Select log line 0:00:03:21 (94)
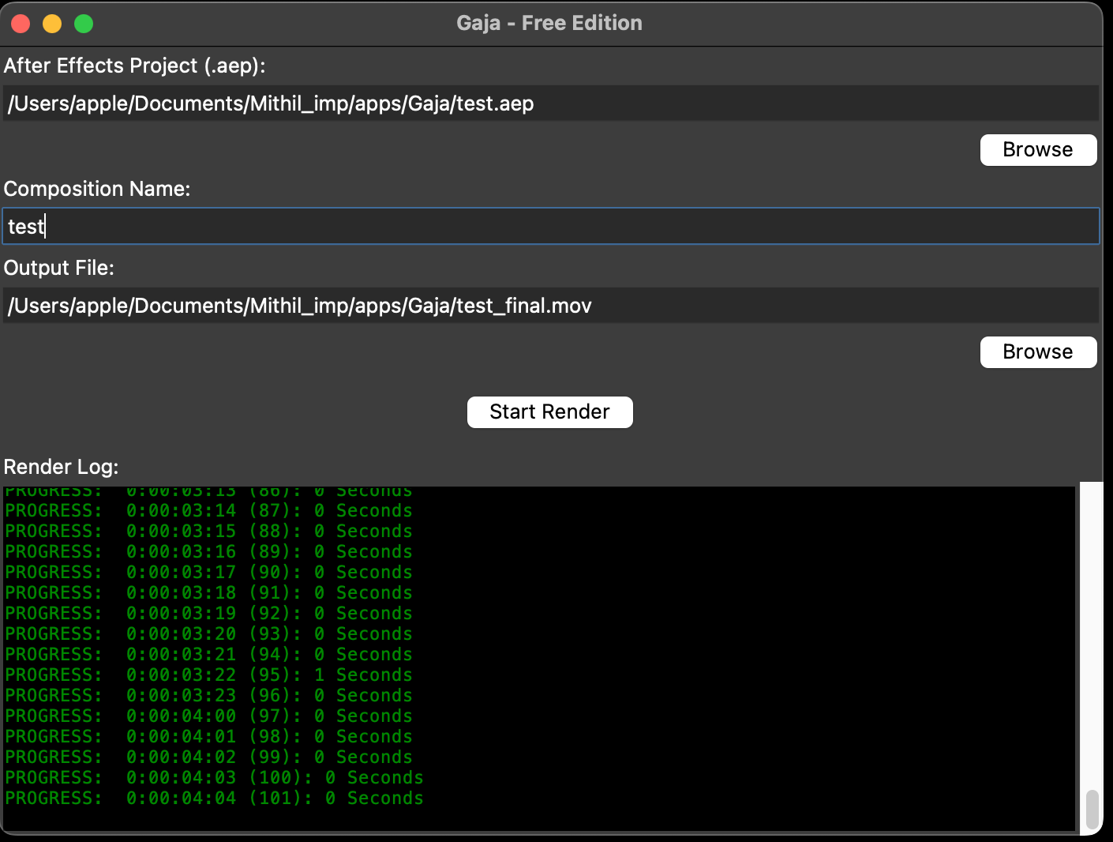Viewport: 1113px width, 842px height. point(208,655)
